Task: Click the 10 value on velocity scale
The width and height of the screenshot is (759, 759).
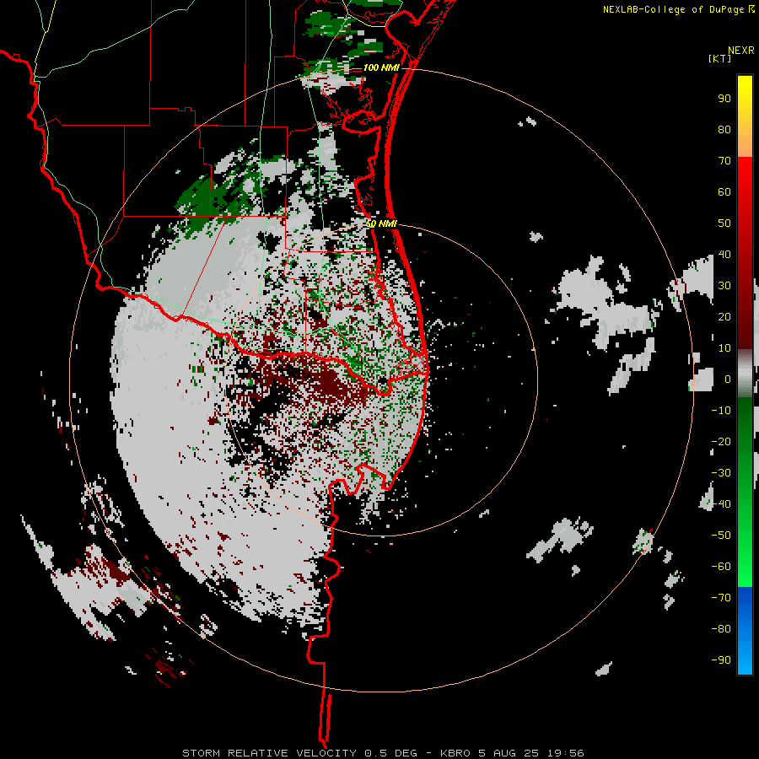Action: (x=724, y=348)
